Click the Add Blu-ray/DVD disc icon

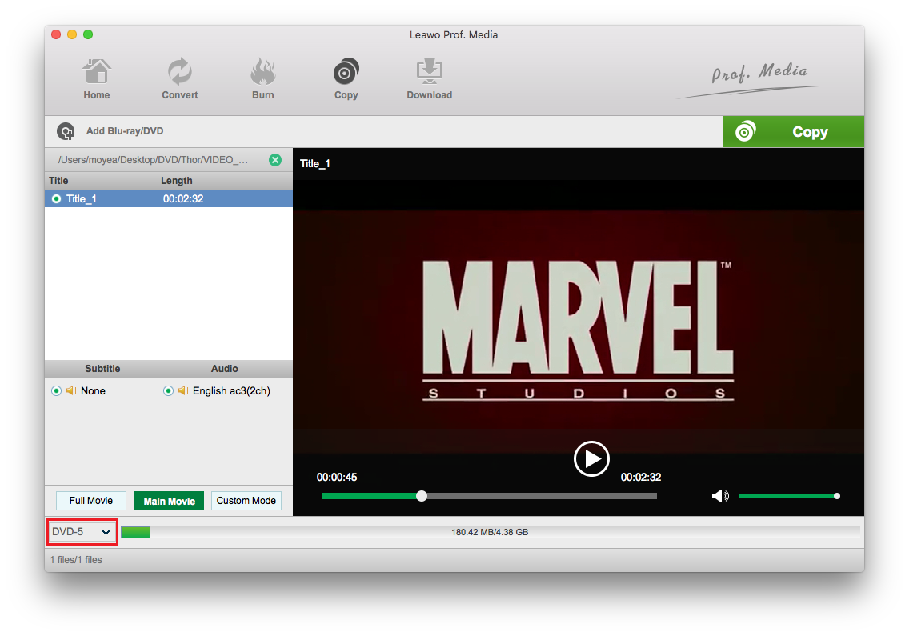[66, 132]
